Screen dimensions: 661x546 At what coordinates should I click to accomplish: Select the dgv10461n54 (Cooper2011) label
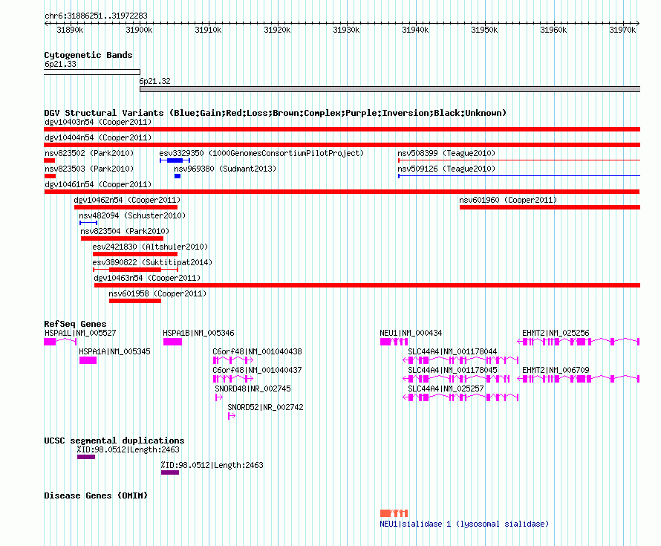click(98, 185)
